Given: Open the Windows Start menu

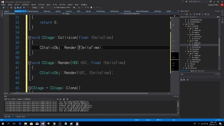Looking at the screenshot, I should [x=3, y=124].
